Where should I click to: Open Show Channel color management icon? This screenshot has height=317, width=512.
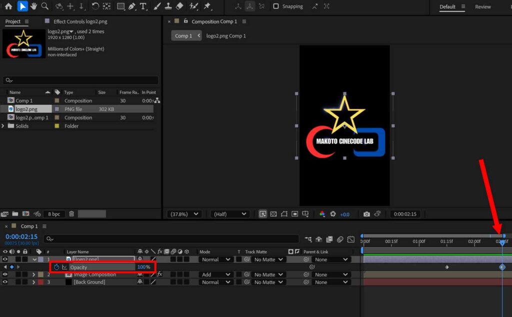coord(322,214)
